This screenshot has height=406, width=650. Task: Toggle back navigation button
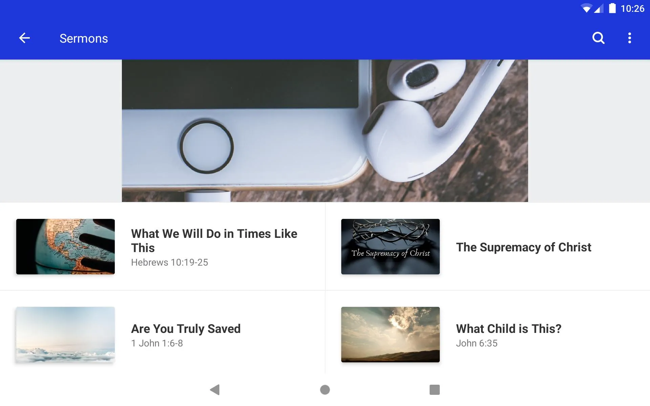24,38
